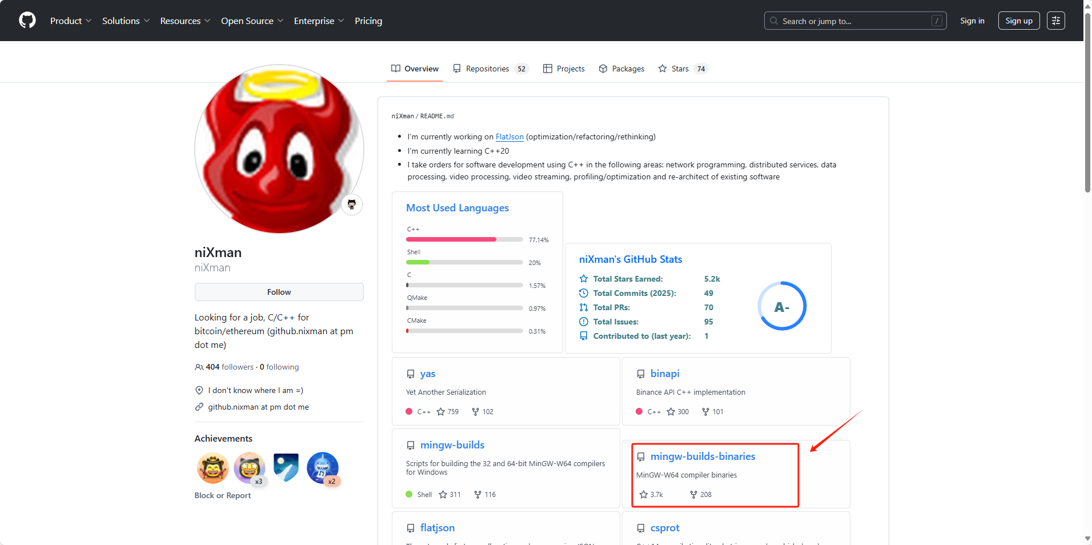Open the 404 followers list
The width and height of the screenshot is (1092, 545).
click(224, 367)
